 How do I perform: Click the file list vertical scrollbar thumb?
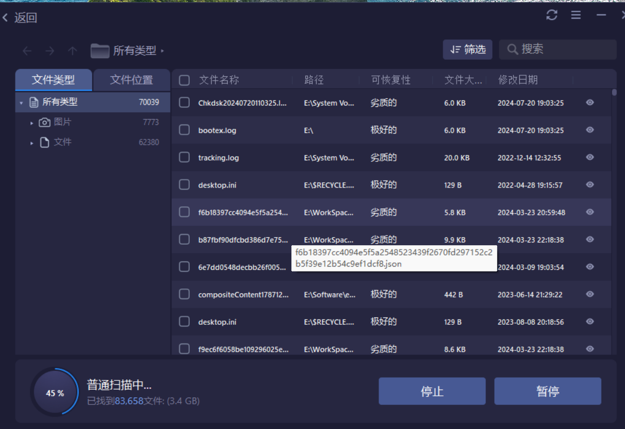click(x=614, y=92)
